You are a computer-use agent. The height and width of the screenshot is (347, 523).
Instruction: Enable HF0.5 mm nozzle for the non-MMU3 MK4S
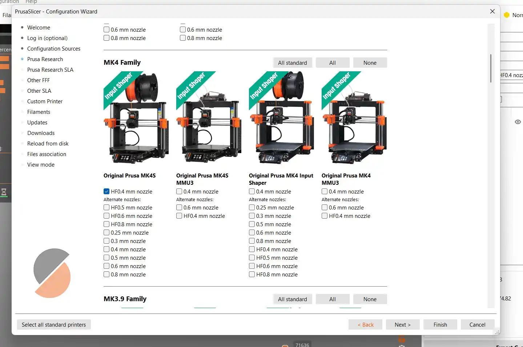106,207
